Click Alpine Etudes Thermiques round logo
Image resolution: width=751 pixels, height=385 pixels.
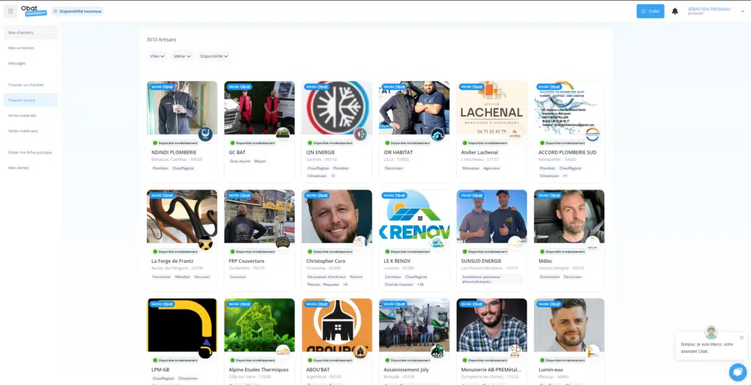(282, 351)
